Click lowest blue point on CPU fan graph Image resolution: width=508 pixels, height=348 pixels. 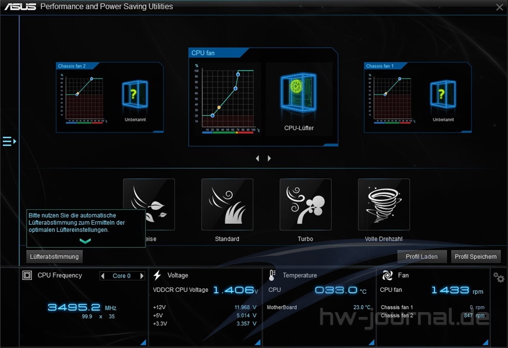[x=212, y=116]
